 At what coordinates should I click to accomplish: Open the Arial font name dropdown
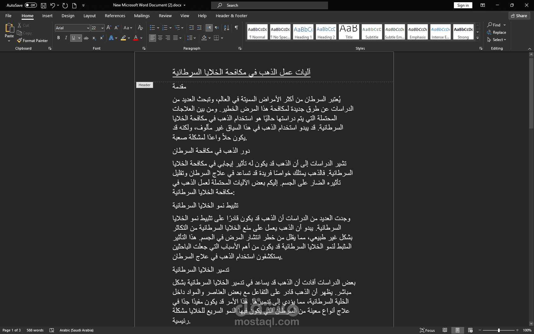coord(88,28)
